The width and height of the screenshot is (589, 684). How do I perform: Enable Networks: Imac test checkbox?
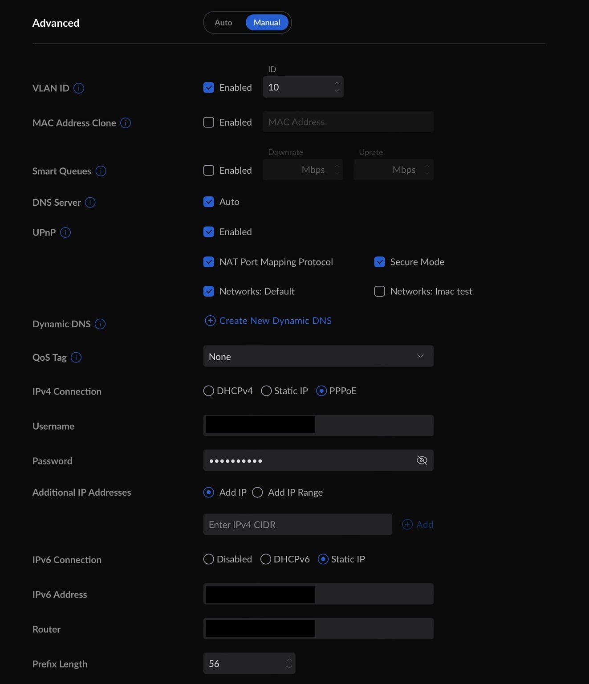tap(380, 291)
